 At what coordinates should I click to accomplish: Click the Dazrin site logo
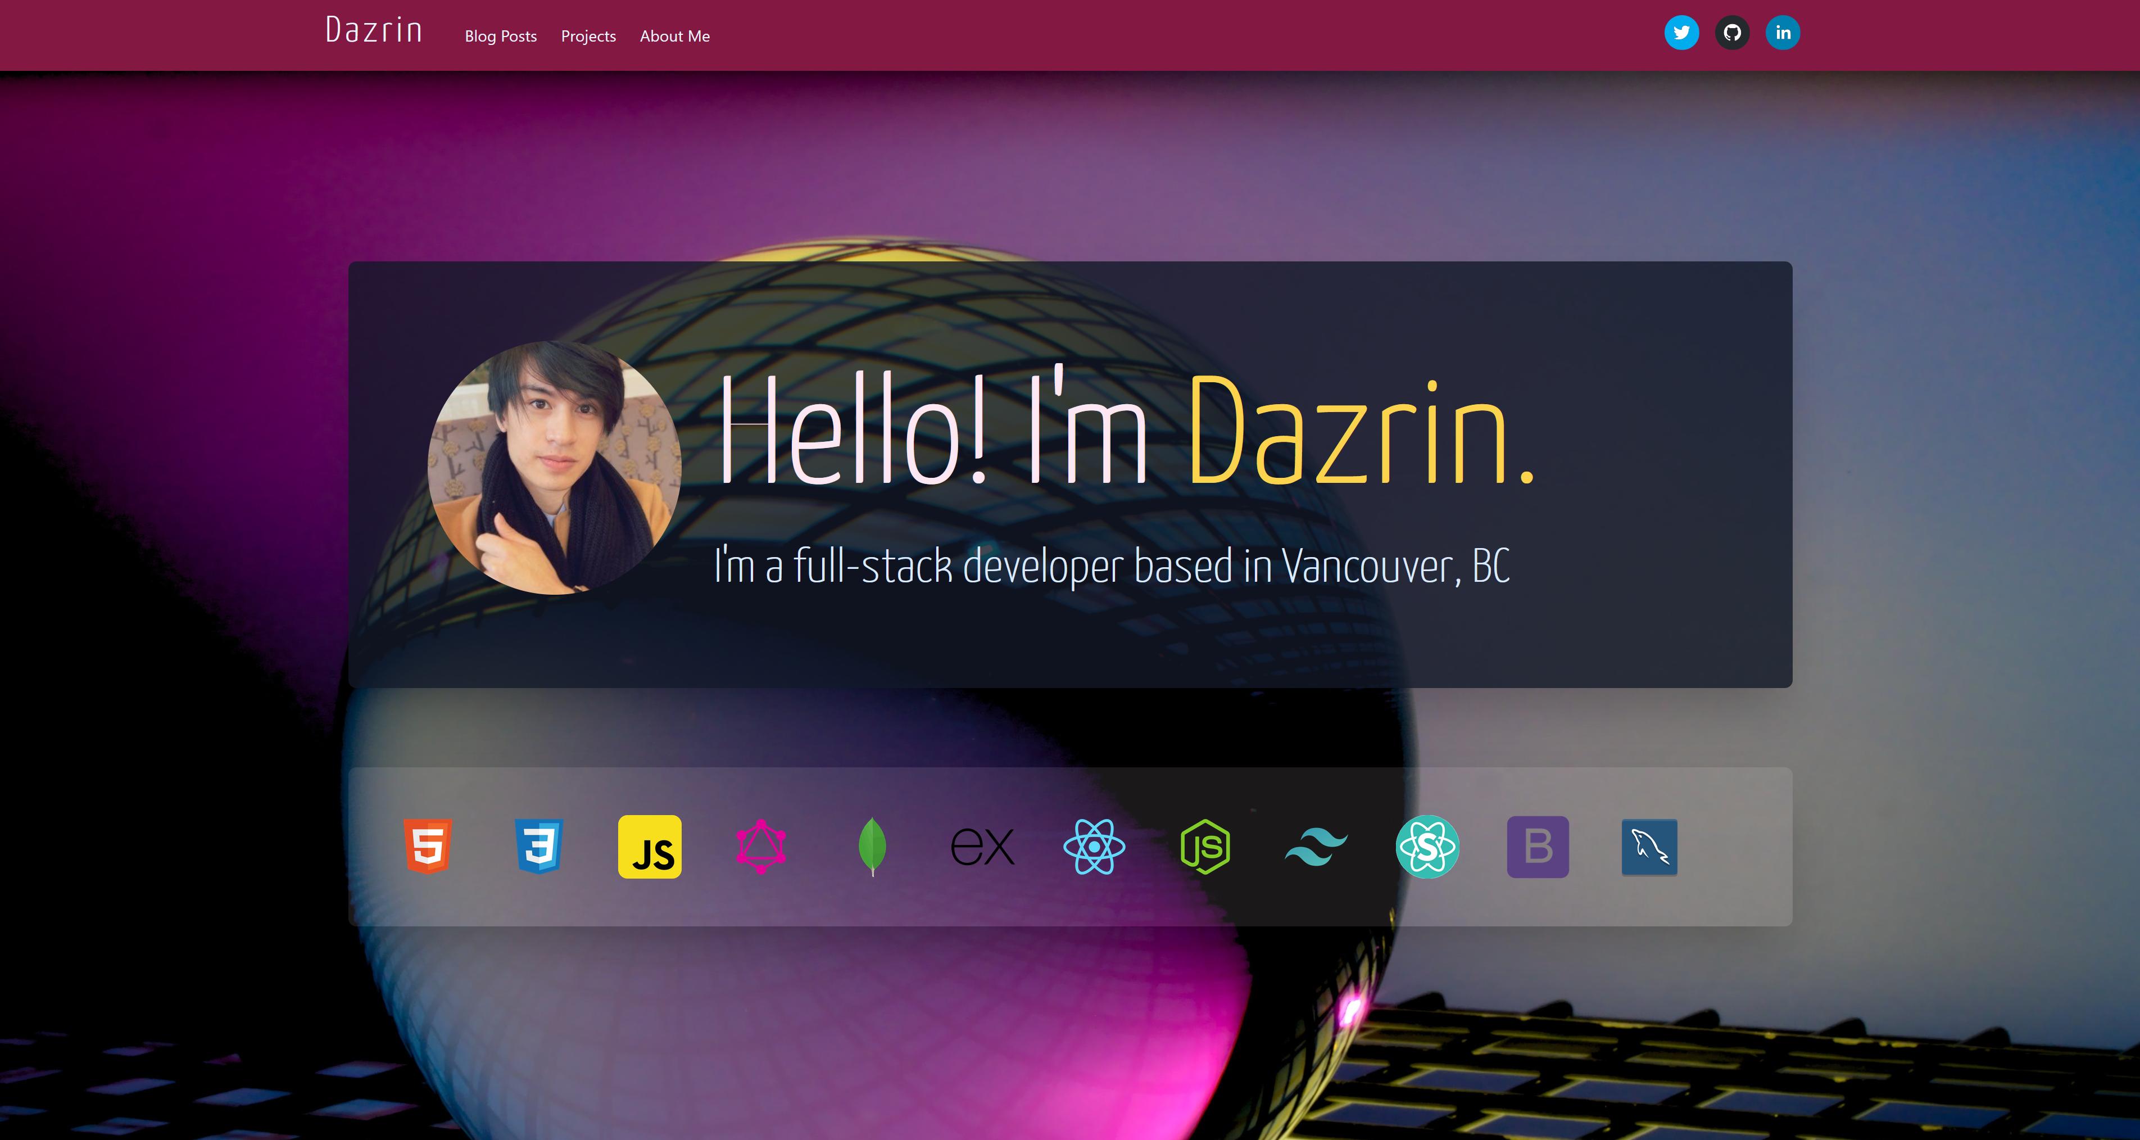374,30
